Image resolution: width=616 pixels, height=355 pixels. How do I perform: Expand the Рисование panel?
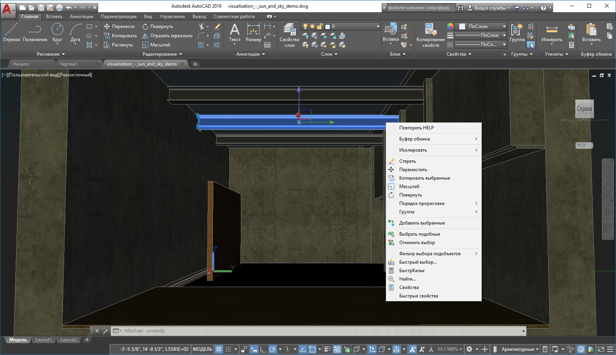coord(51,54)
